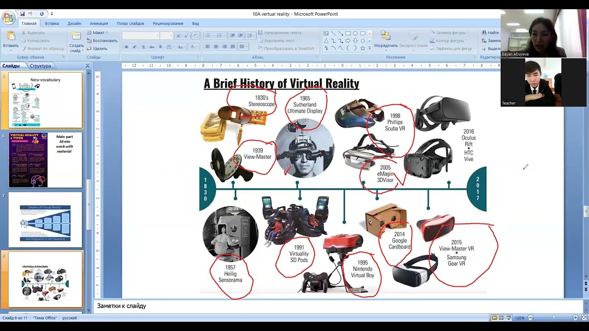Select the Cloud shape in gallery

pyautogui.click(x=363, y=41)
